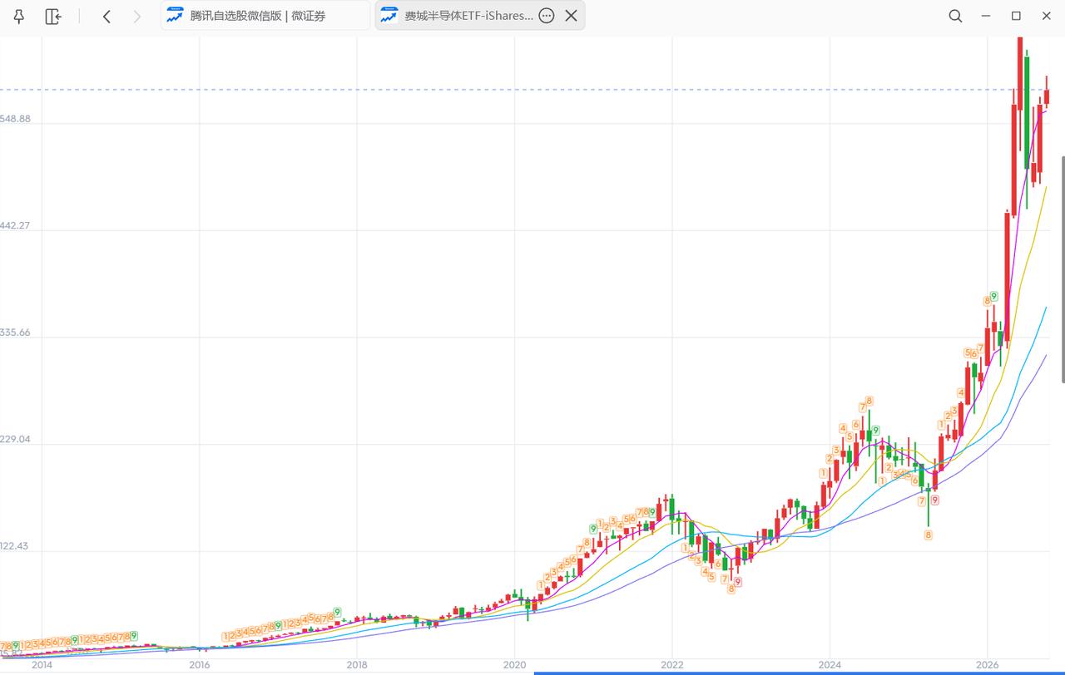1065x675 pixels.
Task: Click the 229.04 price axis label
Action: coord(15,439)
